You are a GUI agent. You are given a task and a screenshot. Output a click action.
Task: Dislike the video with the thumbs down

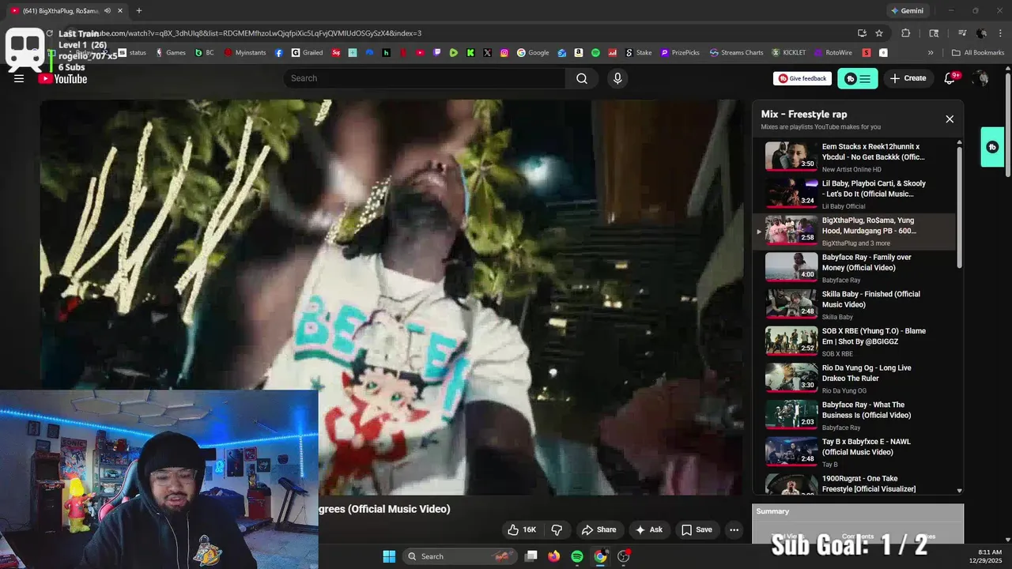557,529
